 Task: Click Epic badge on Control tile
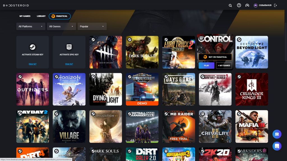[x=201, y=38]
